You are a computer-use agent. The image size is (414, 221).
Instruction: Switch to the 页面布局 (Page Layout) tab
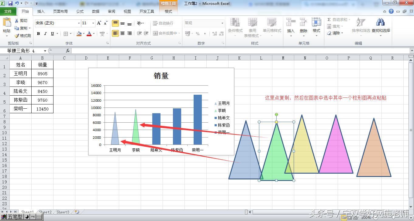(x=60, y=12)
